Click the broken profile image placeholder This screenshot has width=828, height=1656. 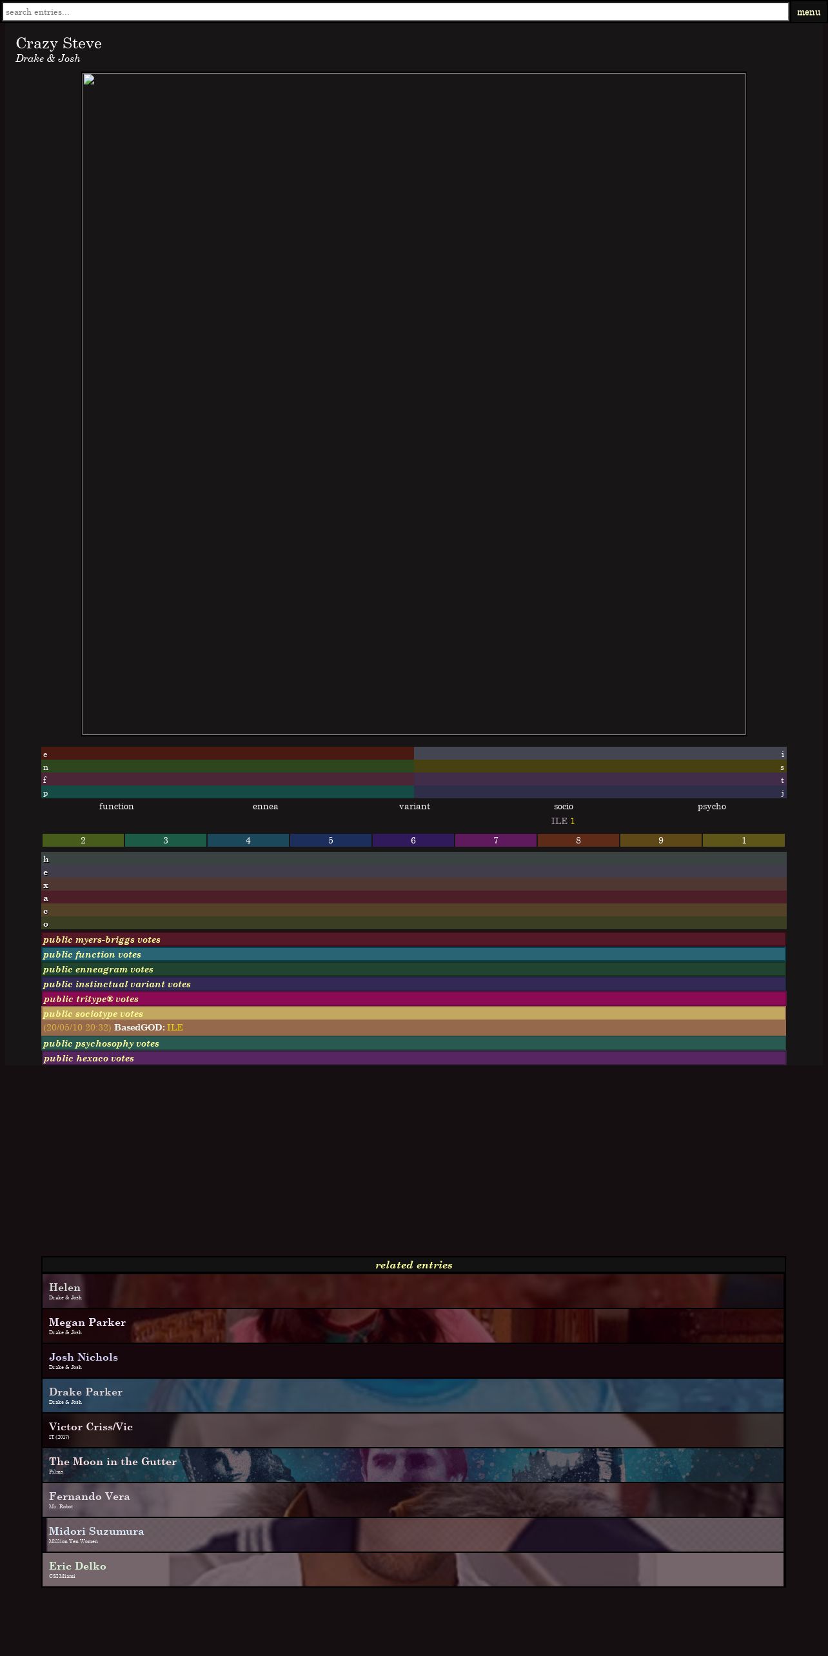414,404
